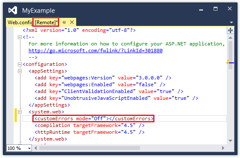The width and height of the screenshot is (240, 158).
Task: Collapse the appSettings section
Action: pos(20,71)
